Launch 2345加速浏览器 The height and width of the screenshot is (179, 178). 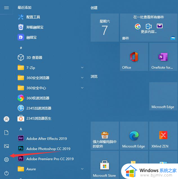[x=50, y=108]
